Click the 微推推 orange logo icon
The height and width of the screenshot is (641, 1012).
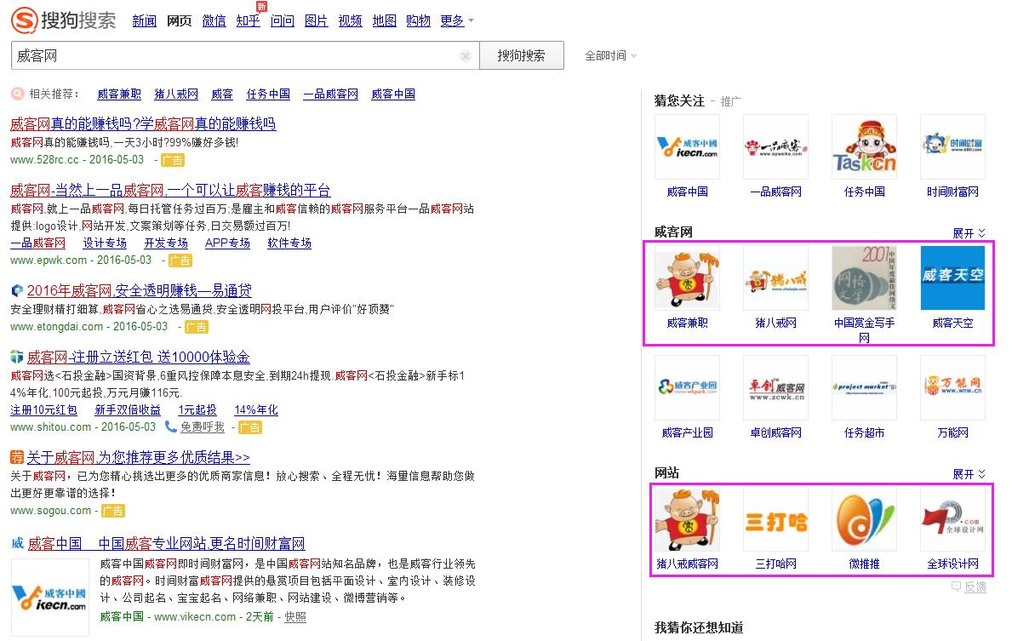864,519
